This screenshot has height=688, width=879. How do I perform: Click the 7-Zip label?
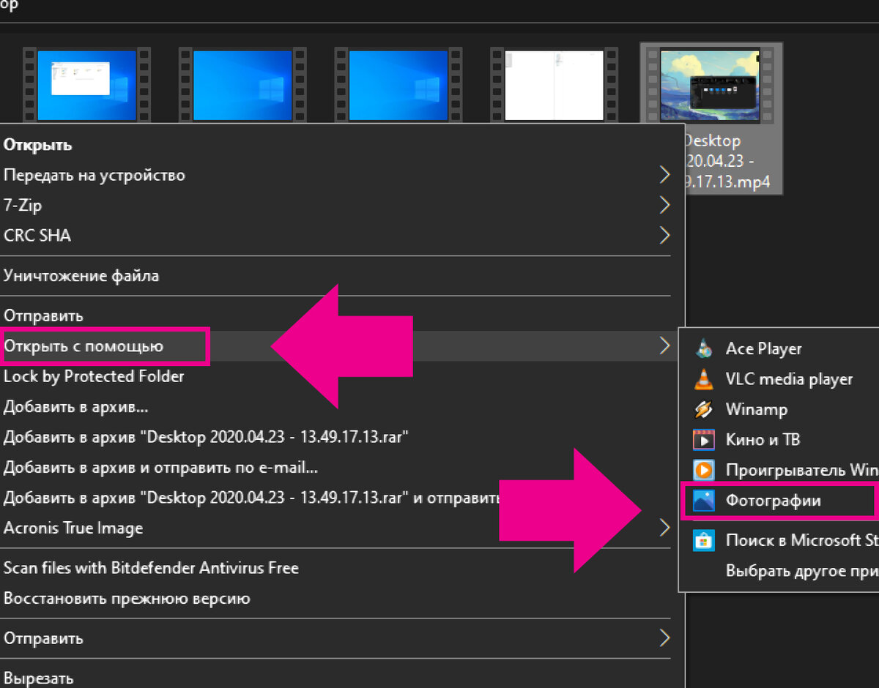[23, 205]
